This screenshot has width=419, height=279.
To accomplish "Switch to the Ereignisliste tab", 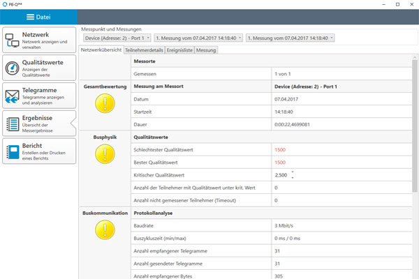I will click(179, 50).
